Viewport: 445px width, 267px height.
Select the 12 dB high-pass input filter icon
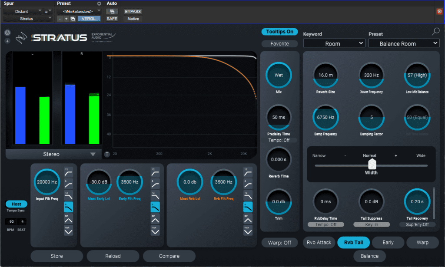pyautogui.click(x=68, y=173)
